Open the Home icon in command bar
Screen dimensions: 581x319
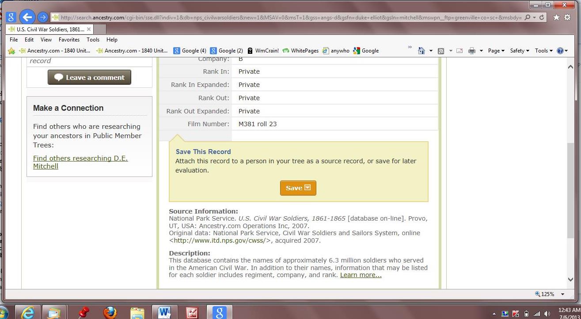(422, 51)
